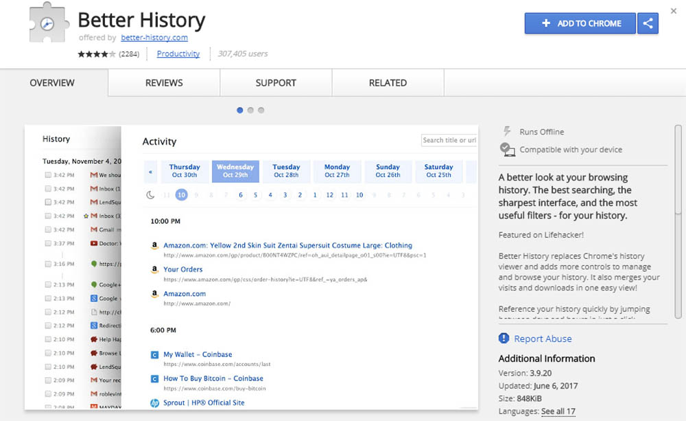This screenshot has height=421, width=686.
Task: Click the Report Abuse exclamation icon
Action: click(x=504, y=339)
